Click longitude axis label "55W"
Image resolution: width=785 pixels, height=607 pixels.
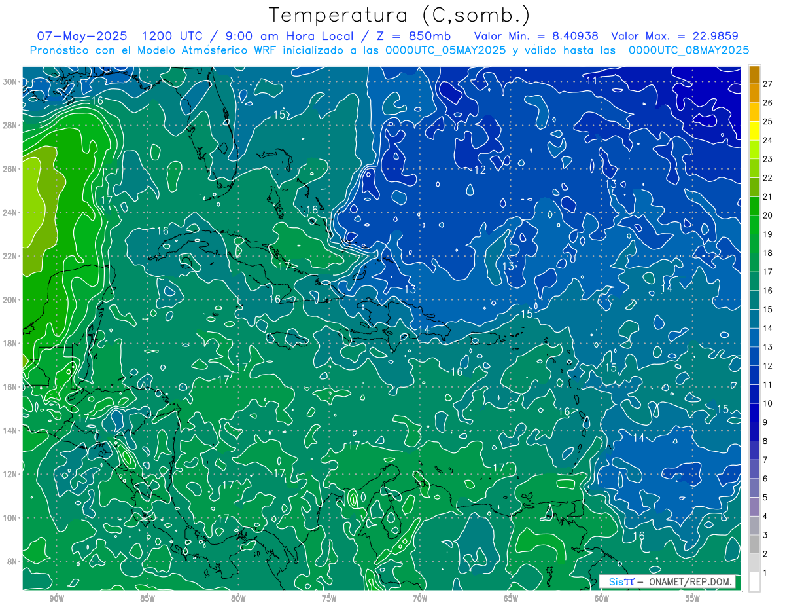[x=693, y=598]
